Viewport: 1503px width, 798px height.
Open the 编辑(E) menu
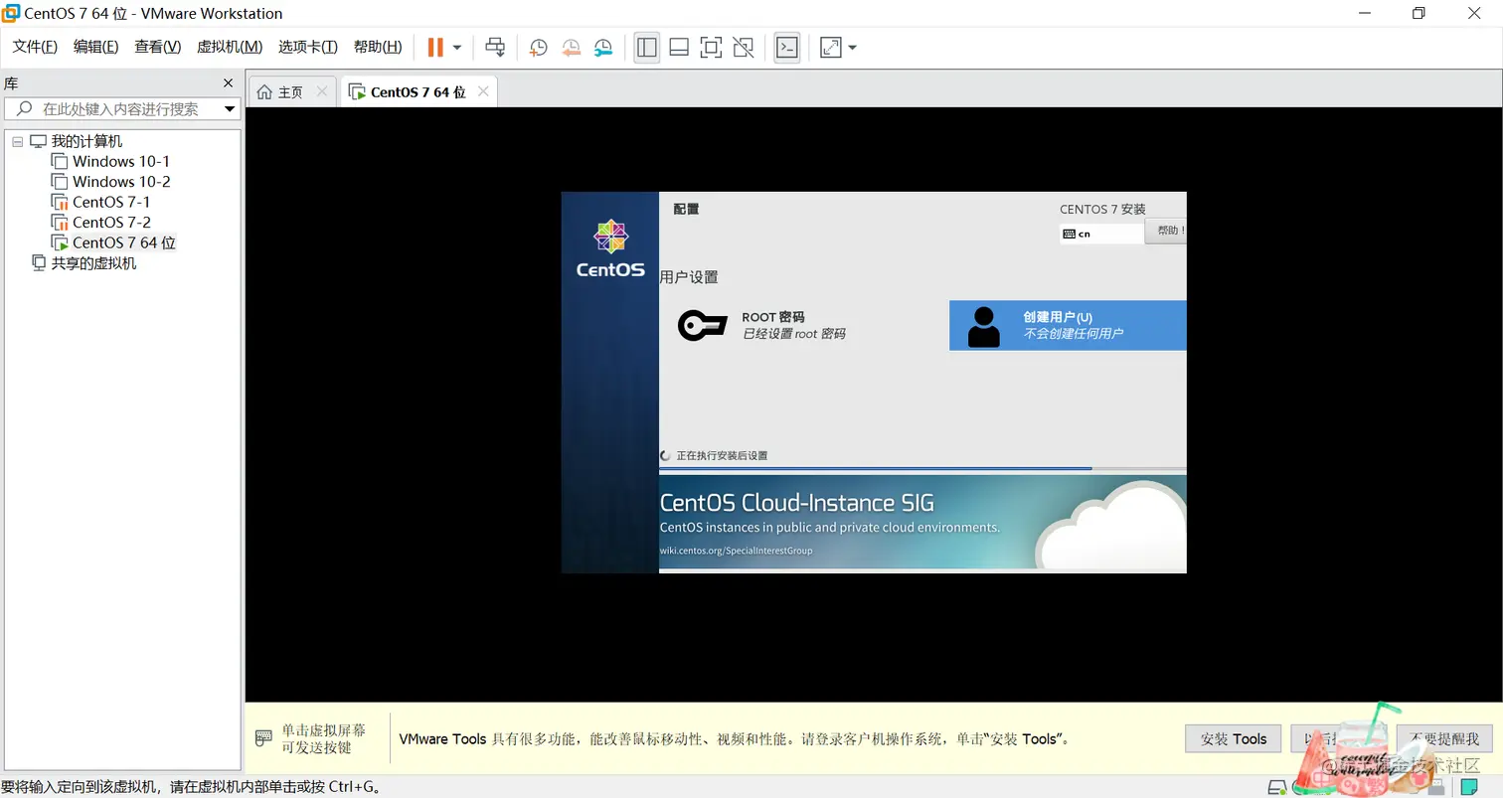coord(95,47)
